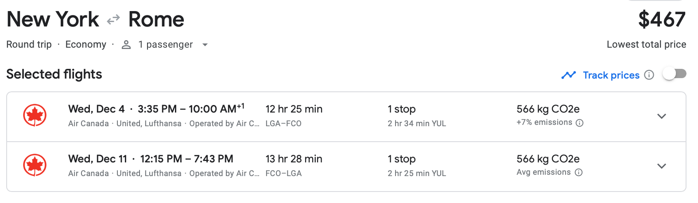698x203 pixels.
Task: Select the Wed, Dec 4 departure time text
Action: [x=191, y=109]
